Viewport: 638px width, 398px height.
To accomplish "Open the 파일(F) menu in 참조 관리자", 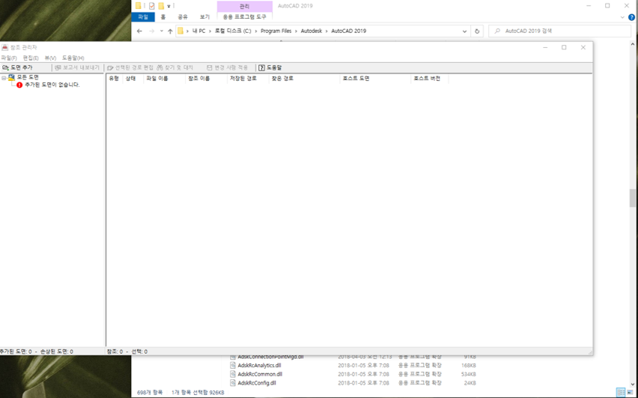I will tap(9, 58).
